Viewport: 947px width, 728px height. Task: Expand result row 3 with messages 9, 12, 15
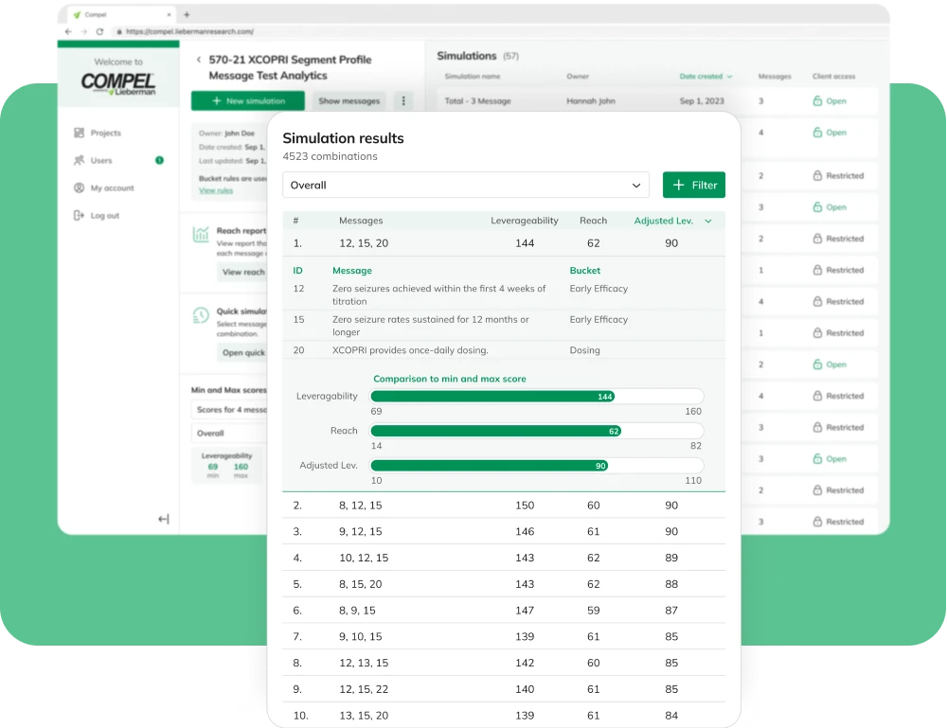[504, 531]
